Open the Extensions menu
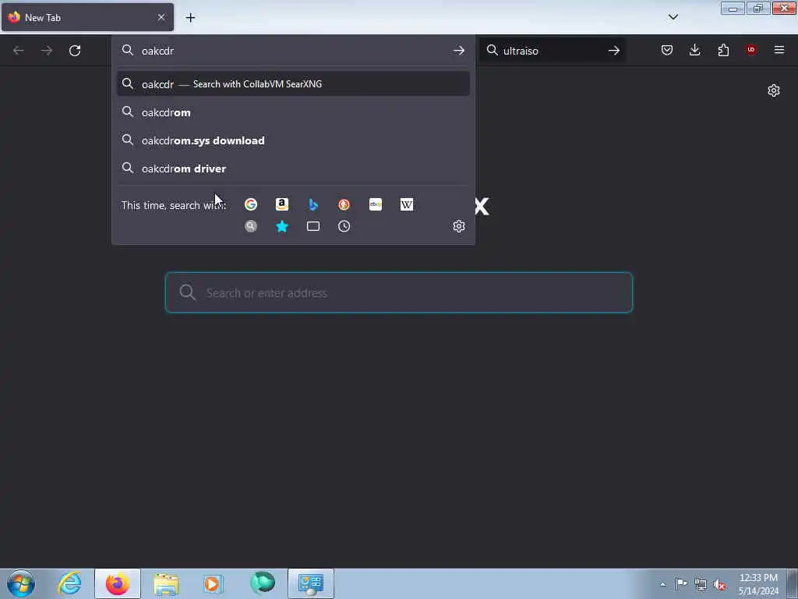This screenshot has height=599, width=798. click(x=723, y=50)
